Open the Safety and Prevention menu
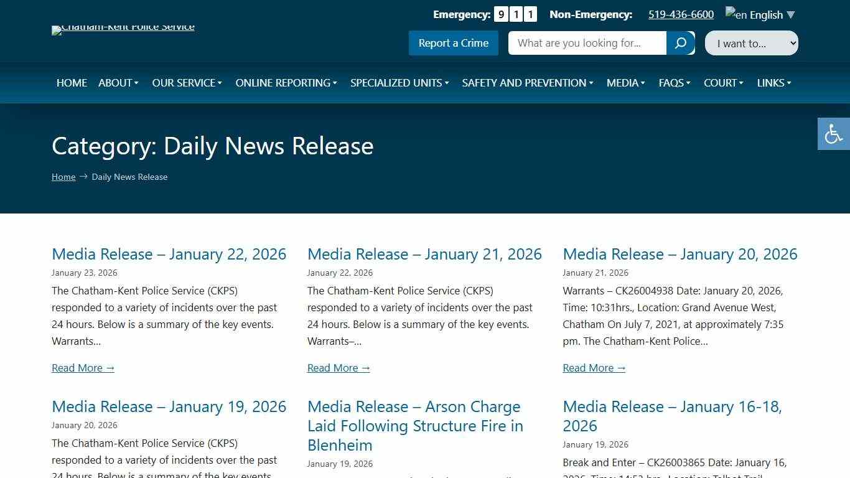Image resolution: width=850 pixels, height=478 pixels. point(527,83)
